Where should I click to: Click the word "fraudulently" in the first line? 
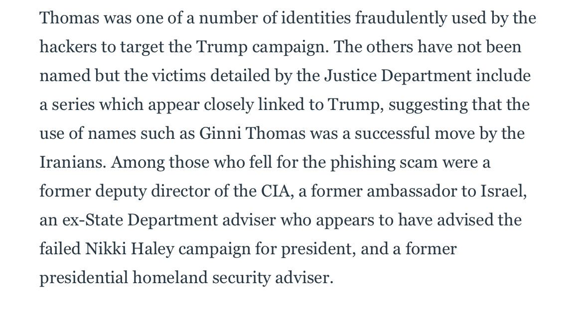coord(401,18)
